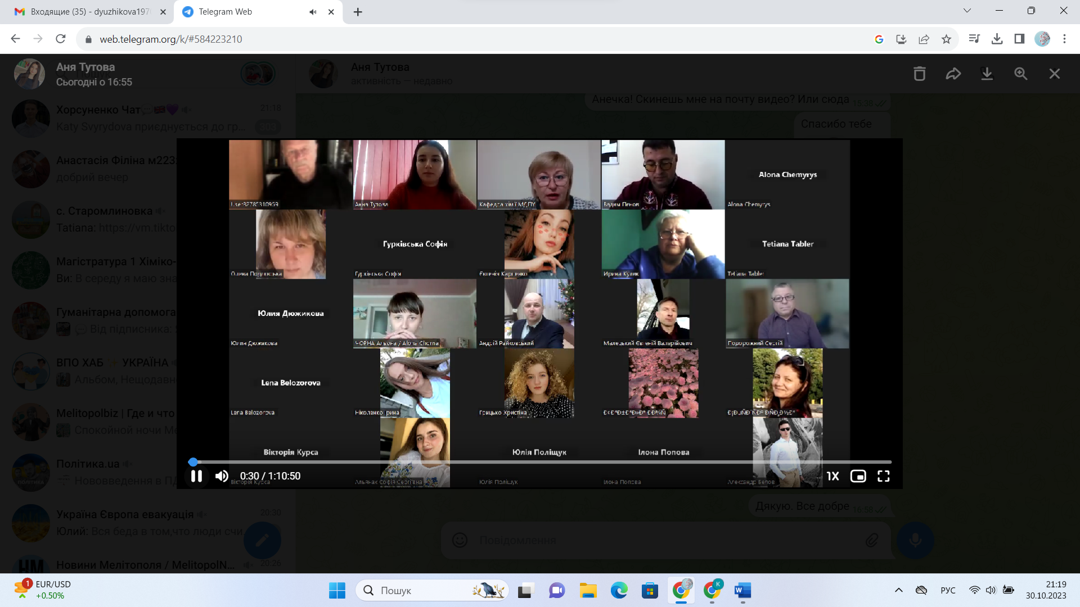This screenshot has width=1080, height=607.
Task: Mute the video volume
Action: pos(222,476)
